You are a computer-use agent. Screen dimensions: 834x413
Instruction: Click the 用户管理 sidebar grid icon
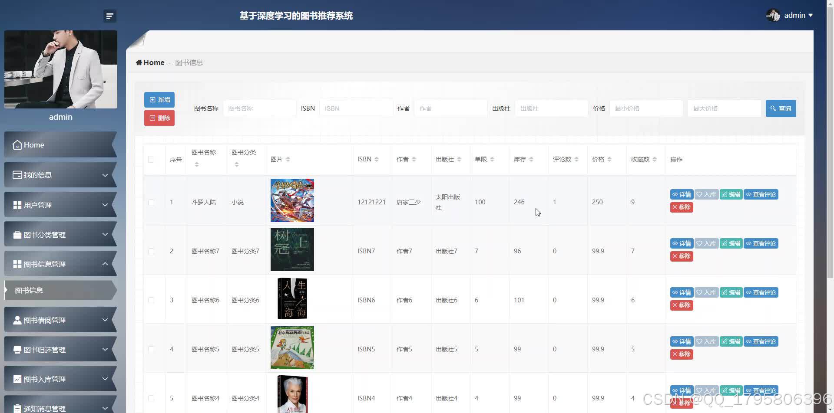coord(17,205)
